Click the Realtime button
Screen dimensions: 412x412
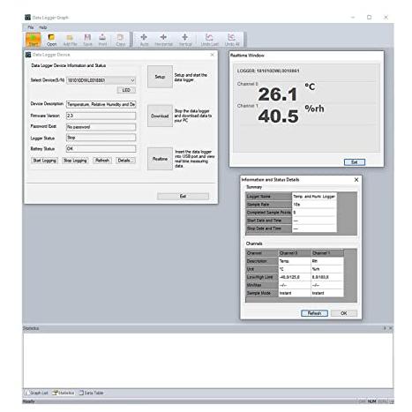click(160, 159)
